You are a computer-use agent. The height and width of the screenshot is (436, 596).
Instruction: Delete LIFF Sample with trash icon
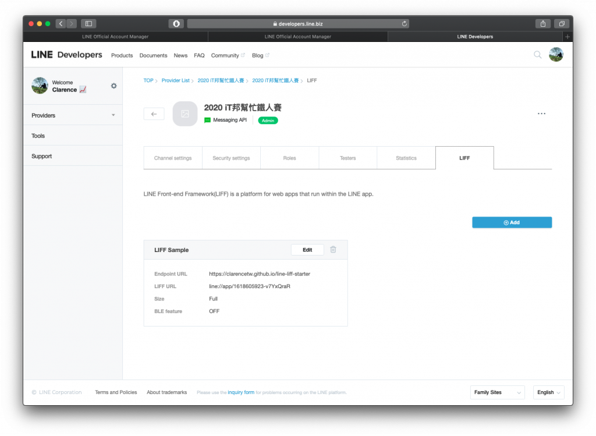tap(333, 250)
